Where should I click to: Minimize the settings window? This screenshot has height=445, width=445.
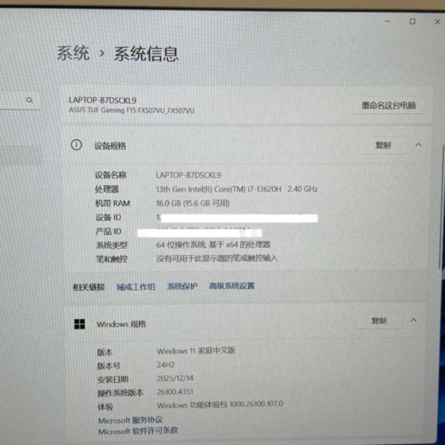point(388,22)
